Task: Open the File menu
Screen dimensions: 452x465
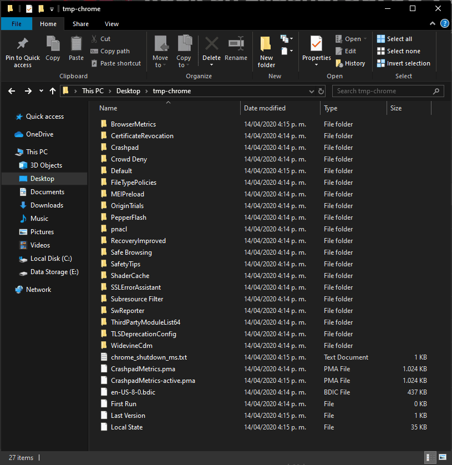Action: click(16, 24)
